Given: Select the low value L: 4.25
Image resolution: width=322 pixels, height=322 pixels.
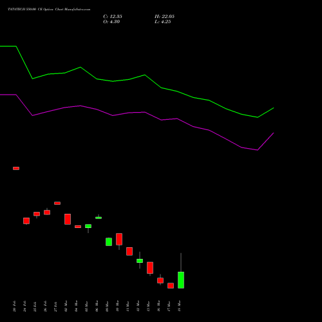Looking at the screenshot, I should point(163,22).
